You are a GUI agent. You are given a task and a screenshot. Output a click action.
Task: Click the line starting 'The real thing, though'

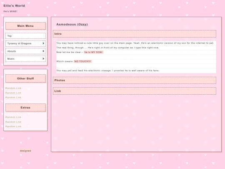107,48
